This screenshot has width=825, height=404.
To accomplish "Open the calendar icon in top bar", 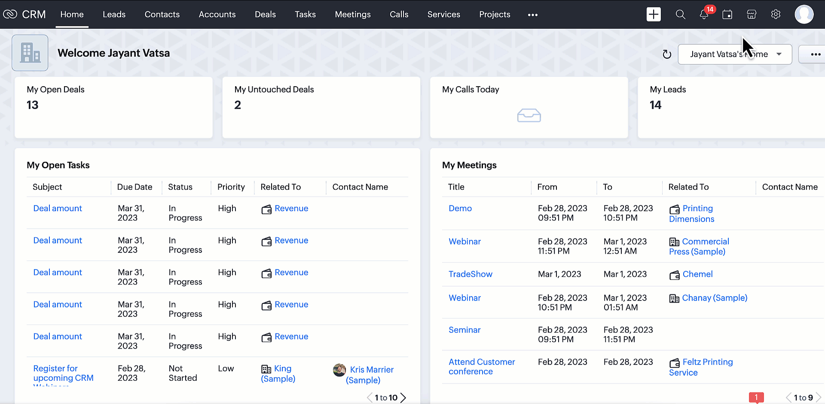I will point(727,15).
